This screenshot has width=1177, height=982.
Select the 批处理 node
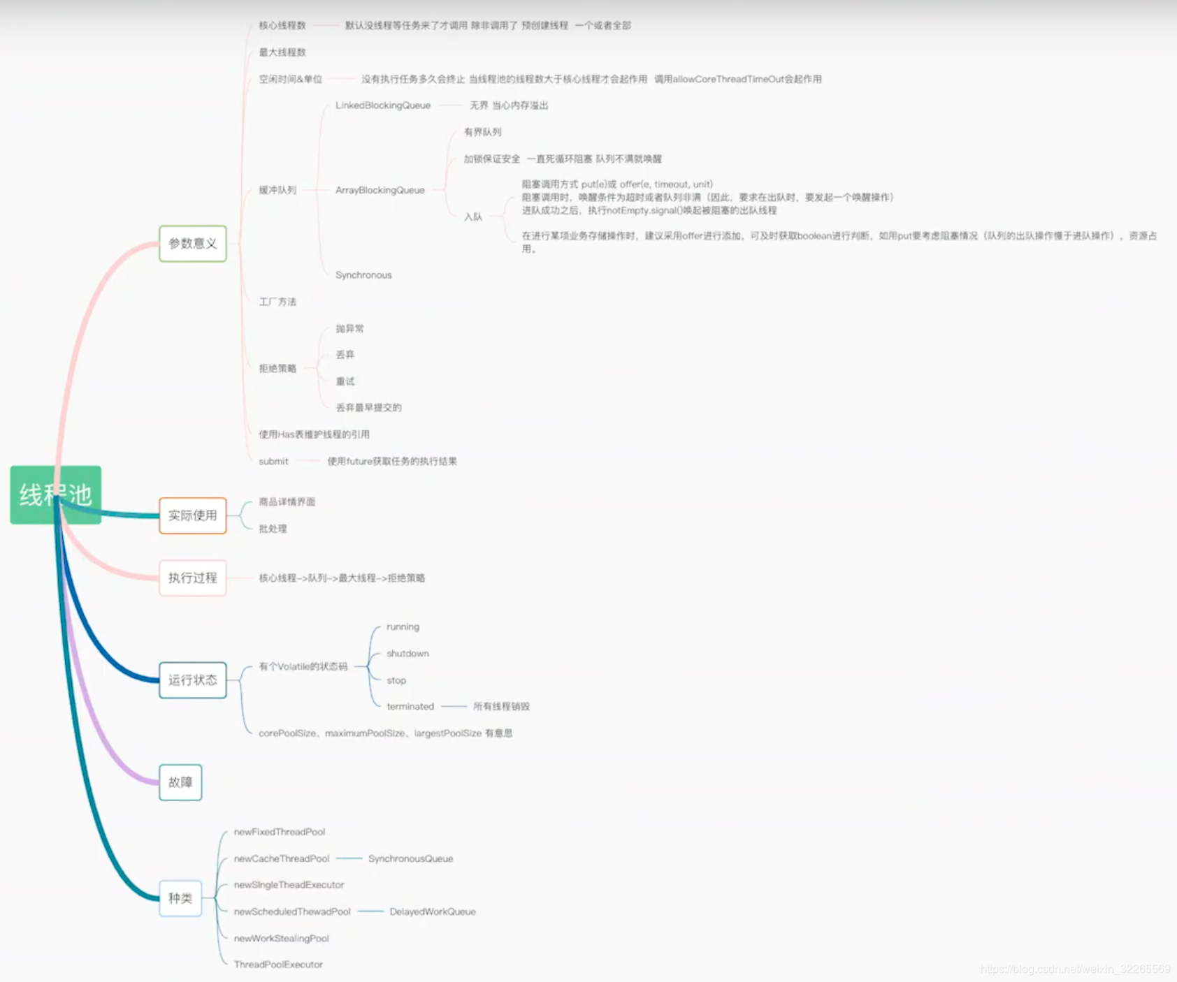(x=273, y=529)
